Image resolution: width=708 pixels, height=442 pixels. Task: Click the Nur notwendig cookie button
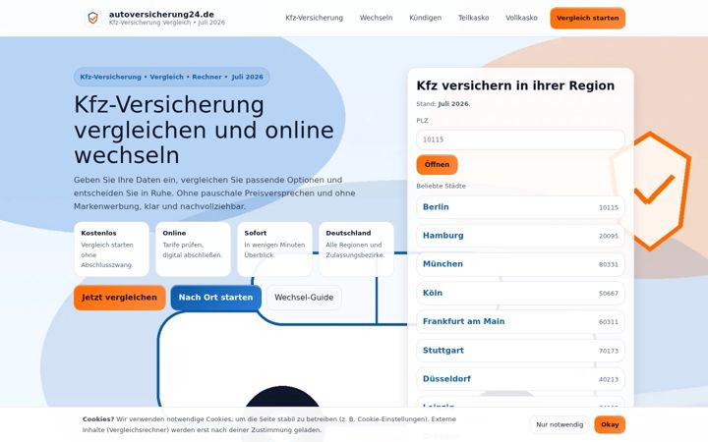tap(560, 425)
